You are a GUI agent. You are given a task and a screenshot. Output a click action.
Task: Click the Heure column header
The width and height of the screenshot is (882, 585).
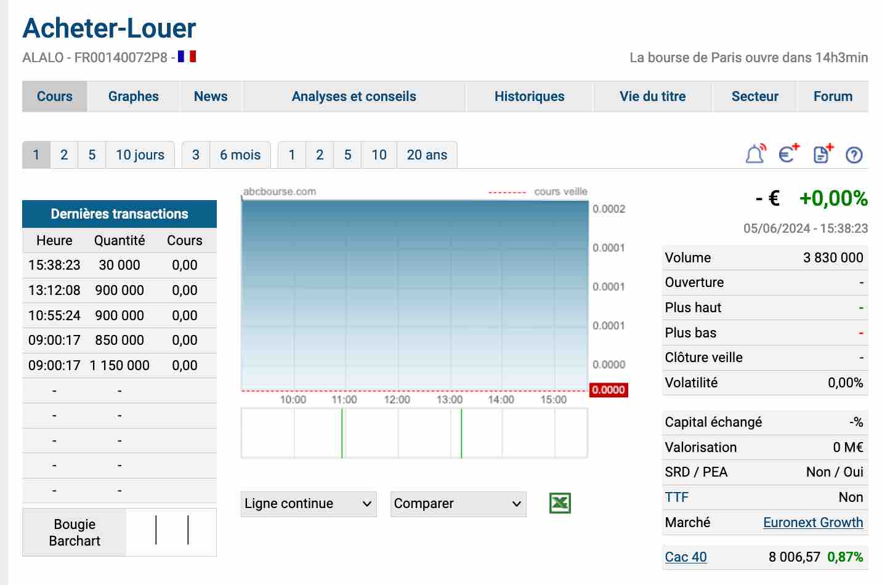(x=54, y=240)
